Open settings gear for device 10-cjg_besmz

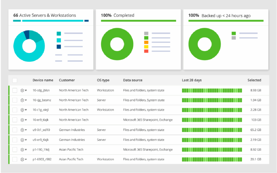(x=22, y=100)
